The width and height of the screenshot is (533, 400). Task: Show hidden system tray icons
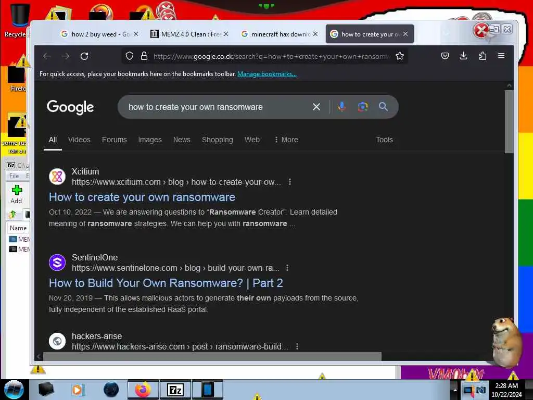click(455, 390)
